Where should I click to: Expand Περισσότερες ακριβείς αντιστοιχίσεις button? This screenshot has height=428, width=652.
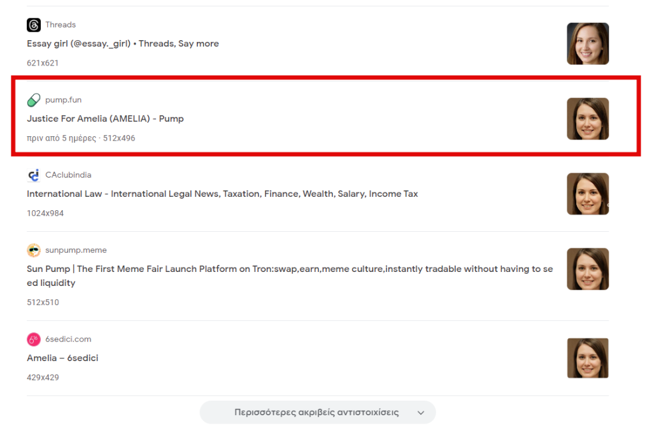(318, 413)
